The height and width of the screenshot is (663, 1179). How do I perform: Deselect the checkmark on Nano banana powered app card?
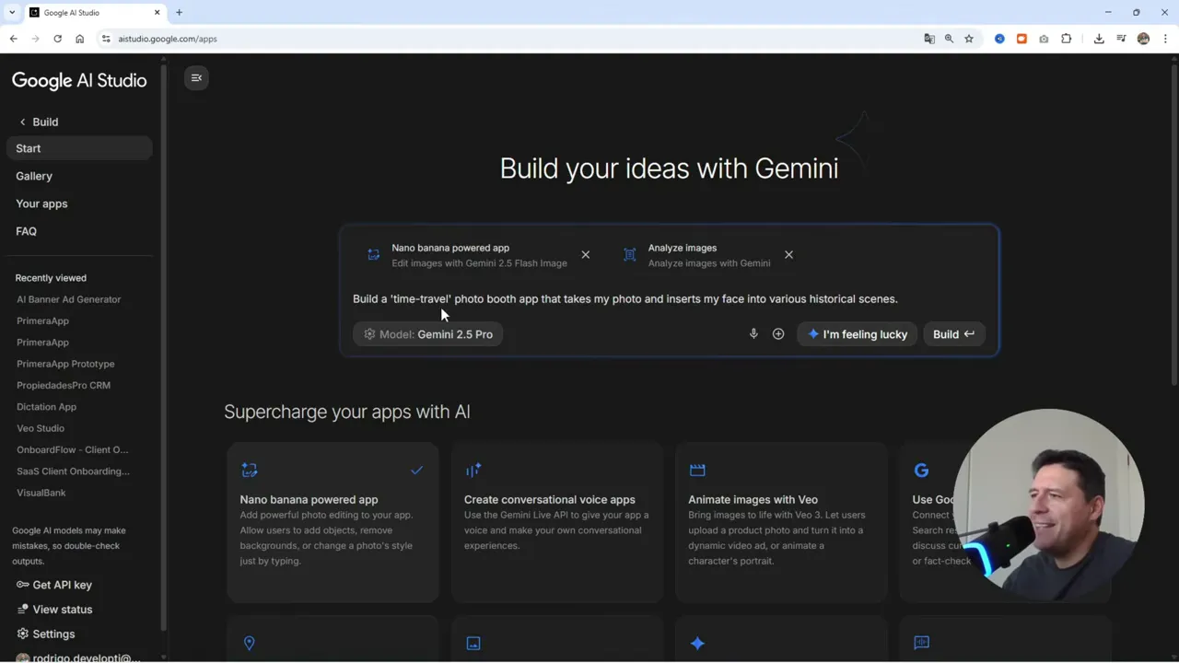click(416, 470)
